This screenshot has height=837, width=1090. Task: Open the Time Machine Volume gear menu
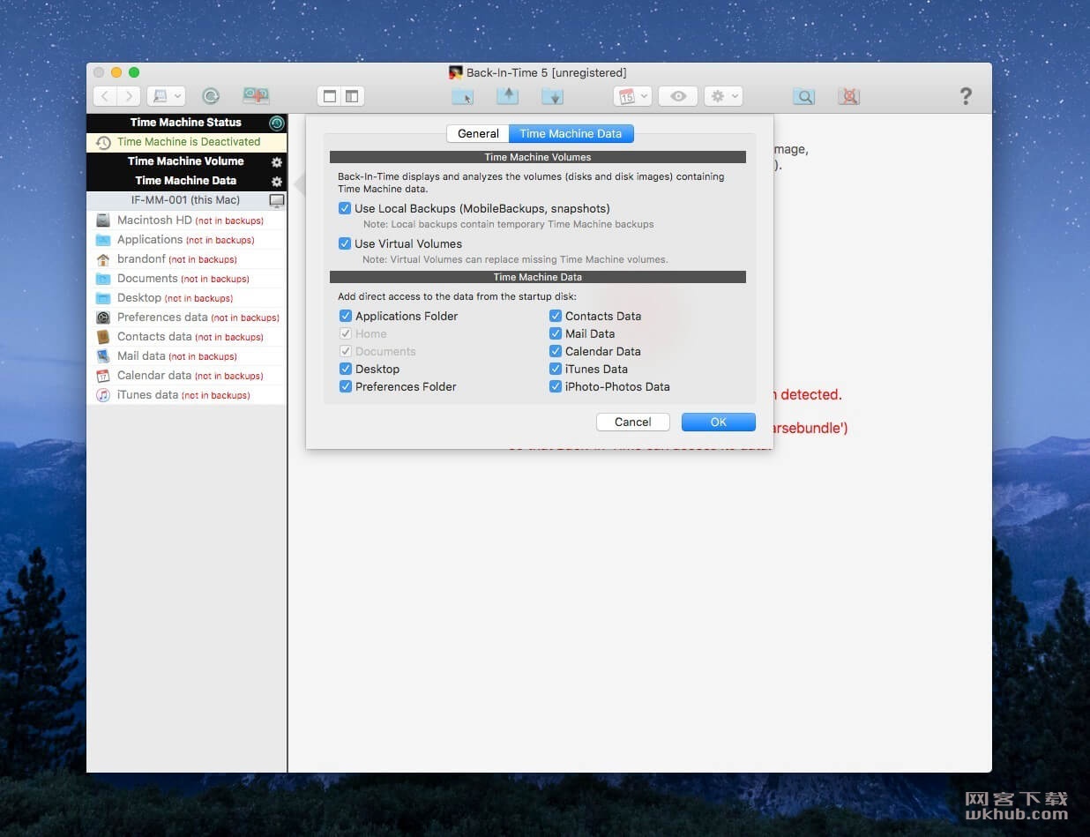coord(277,162)
